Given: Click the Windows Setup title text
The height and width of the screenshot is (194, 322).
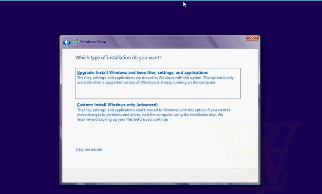Looking at the screenshot, I should (x=93, y=42).
